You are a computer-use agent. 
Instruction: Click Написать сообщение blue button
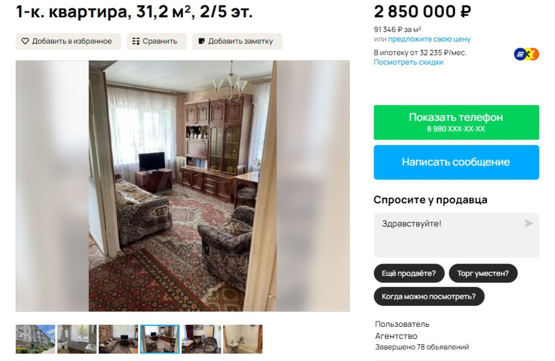[456, 162]
